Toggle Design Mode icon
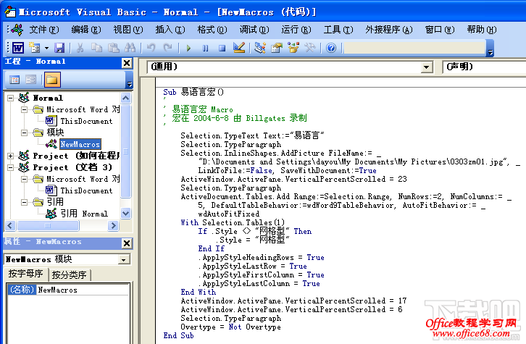The image size is (526, 344). (239, 48)
